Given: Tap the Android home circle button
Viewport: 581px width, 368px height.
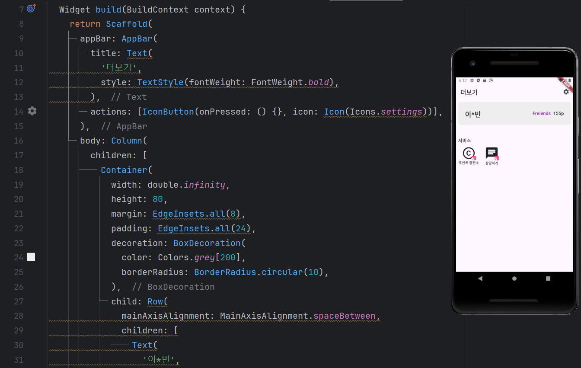Looking at the screenshot, I should pos(514,278).
